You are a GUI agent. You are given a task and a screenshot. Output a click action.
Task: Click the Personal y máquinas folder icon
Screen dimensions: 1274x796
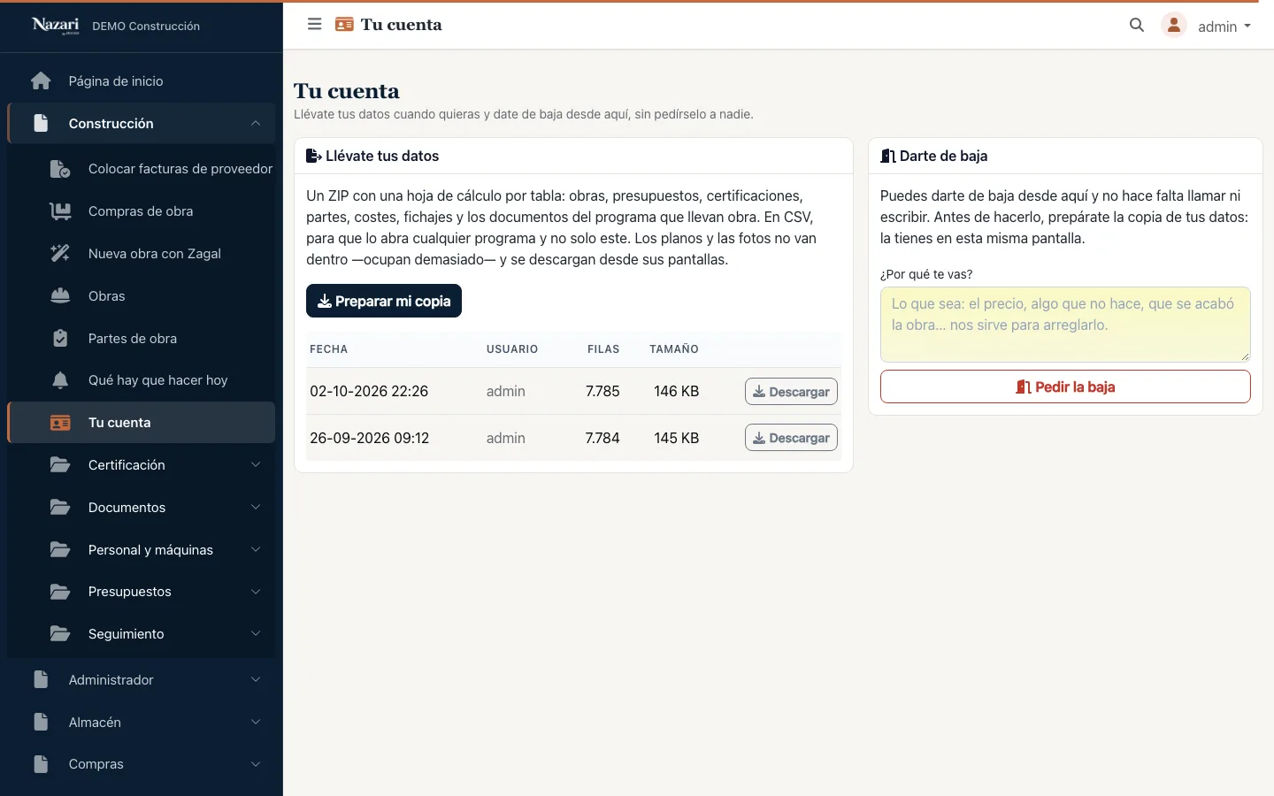tap(60, 550)
